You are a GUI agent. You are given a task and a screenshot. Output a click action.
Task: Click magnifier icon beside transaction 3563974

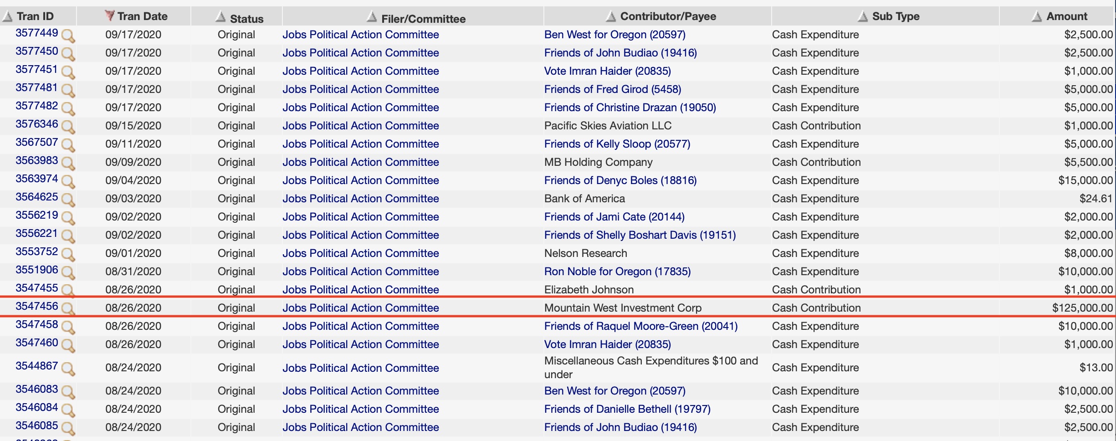pyautogui.click(x=68, y=181)
